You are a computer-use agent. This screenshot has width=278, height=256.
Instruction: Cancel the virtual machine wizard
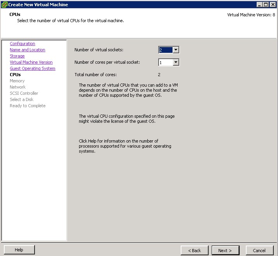click(x=259, y=251)
